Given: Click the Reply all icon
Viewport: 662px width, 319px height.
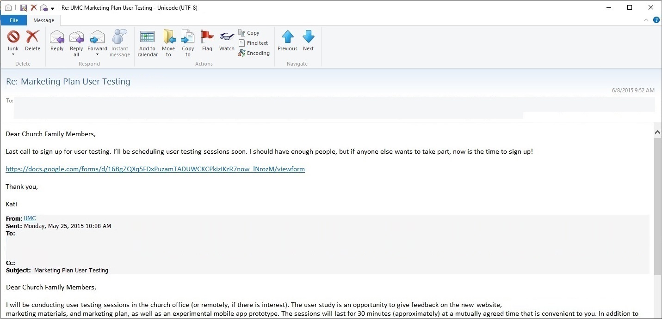Looking at the screenshot, I should (x=76, y=37).
